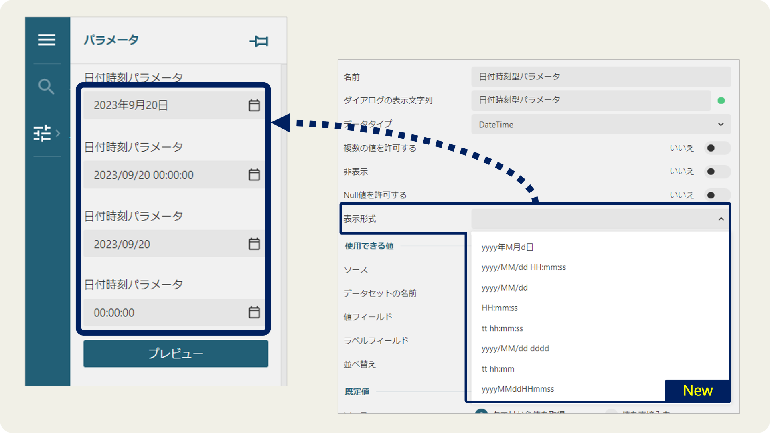Click the 使用できる値 section header
This screenshot has height=433, width=770.
coord(369,246)
